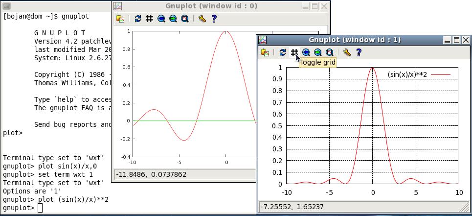The height and width of the screenshot is (216, 472).
Task: Copy plot to clipboard in window 0
Action: [120, 19]
